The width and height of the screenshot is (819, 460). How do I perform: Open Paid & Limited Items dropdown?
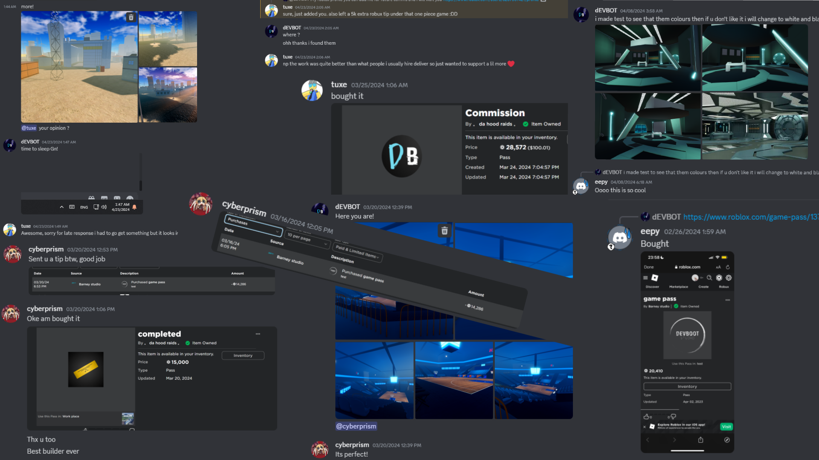coord(358,251)
